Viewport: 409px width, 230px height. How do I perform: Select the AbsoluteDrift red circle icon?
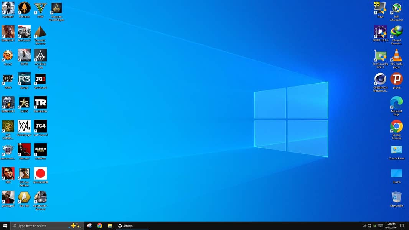40,174
